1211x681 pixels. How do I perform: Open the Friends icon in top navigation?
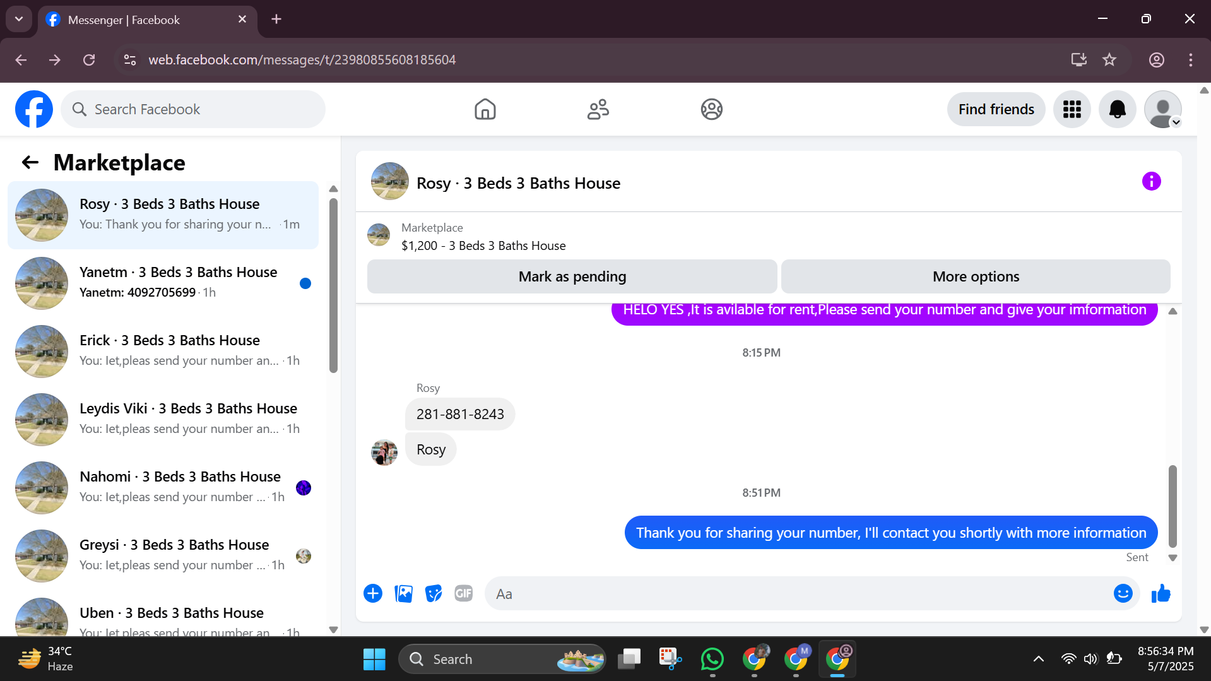click(598, 109)
